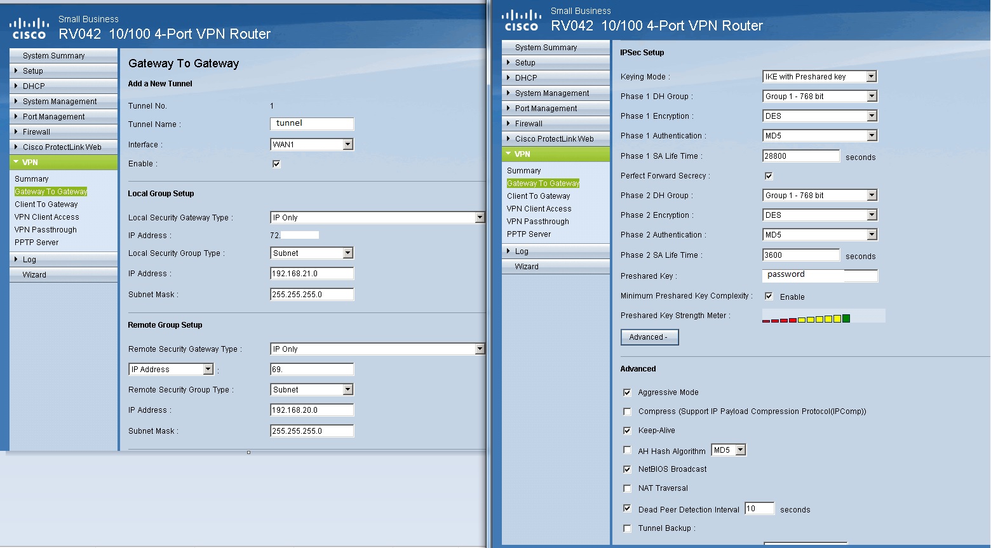The height and width of the screenshot is (548, 991).
Task: Open Client To Gateway in left window
Action: [x=46, y=204]
